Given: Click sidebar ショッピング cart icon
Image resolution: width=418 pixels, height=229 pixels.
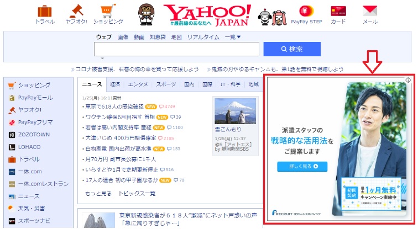Looking at the screenshot, I should (12, 86).
